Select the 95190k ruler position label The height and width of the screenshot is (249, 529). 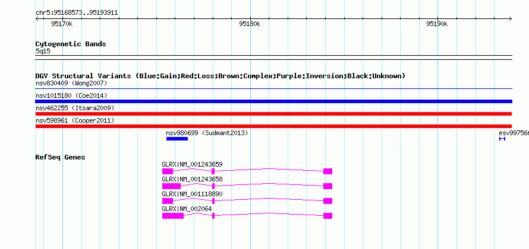[437, 24]
